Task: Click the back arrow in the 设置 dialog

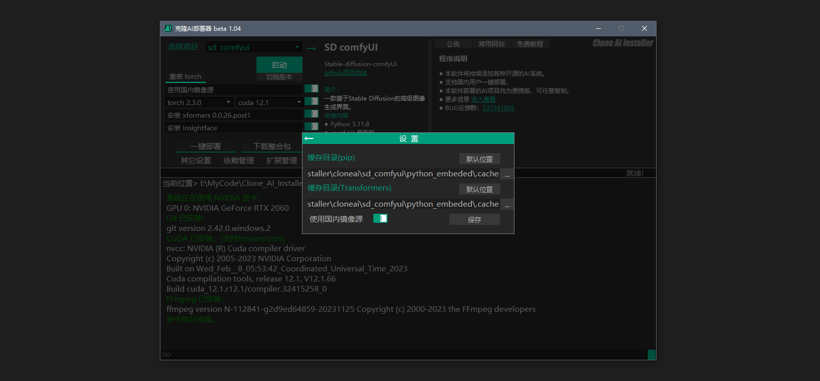Action: [x=309, y=138]
